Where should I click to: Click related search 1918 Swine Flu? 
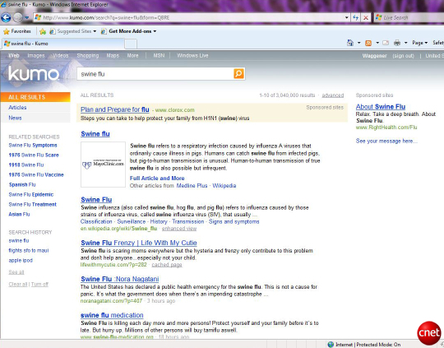coord(26,165)
